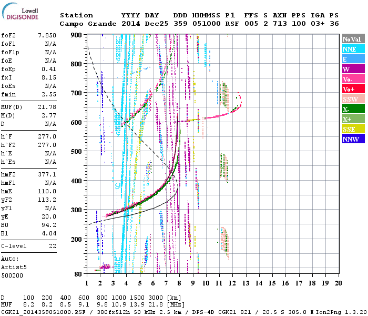The height and width of the screenshot is (316, 368).
Task: Click the B1 value 4.04
Action: pyautogui.click(x=49, y=233)
